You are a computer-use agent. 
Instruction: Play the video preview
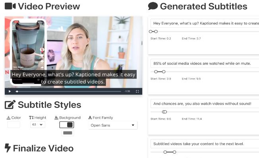tap(10, 91)
